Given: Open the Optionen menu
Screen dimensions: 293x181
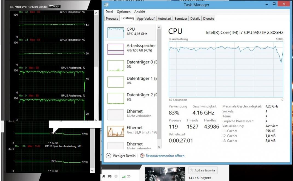Looking at the screenshot, I should [x=123, y=12].
